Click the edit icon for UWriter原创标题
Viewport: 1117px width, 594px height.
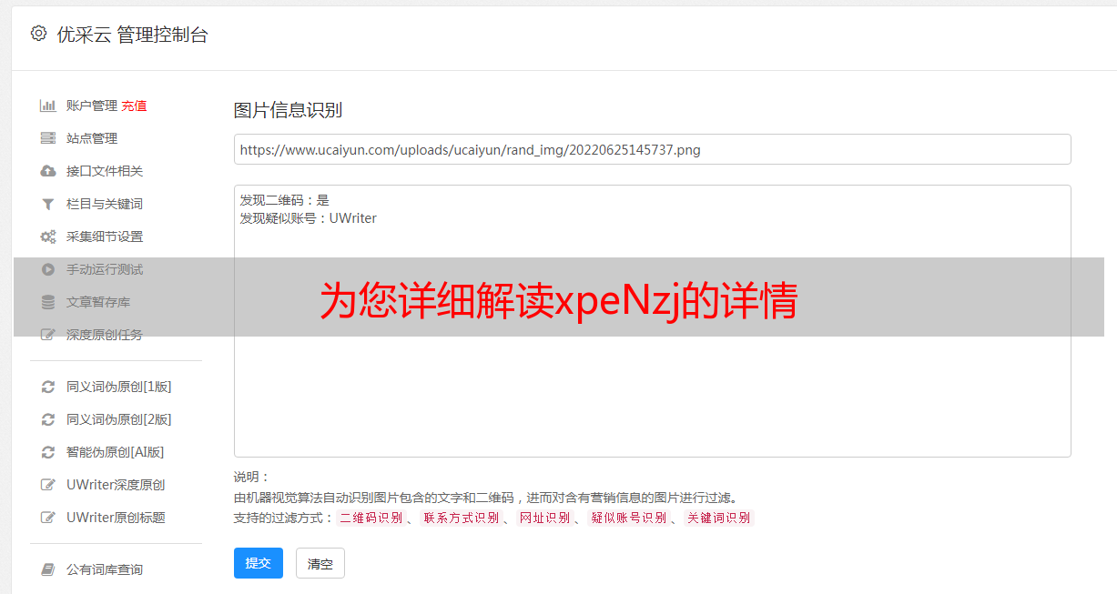(x=48, y=518)
